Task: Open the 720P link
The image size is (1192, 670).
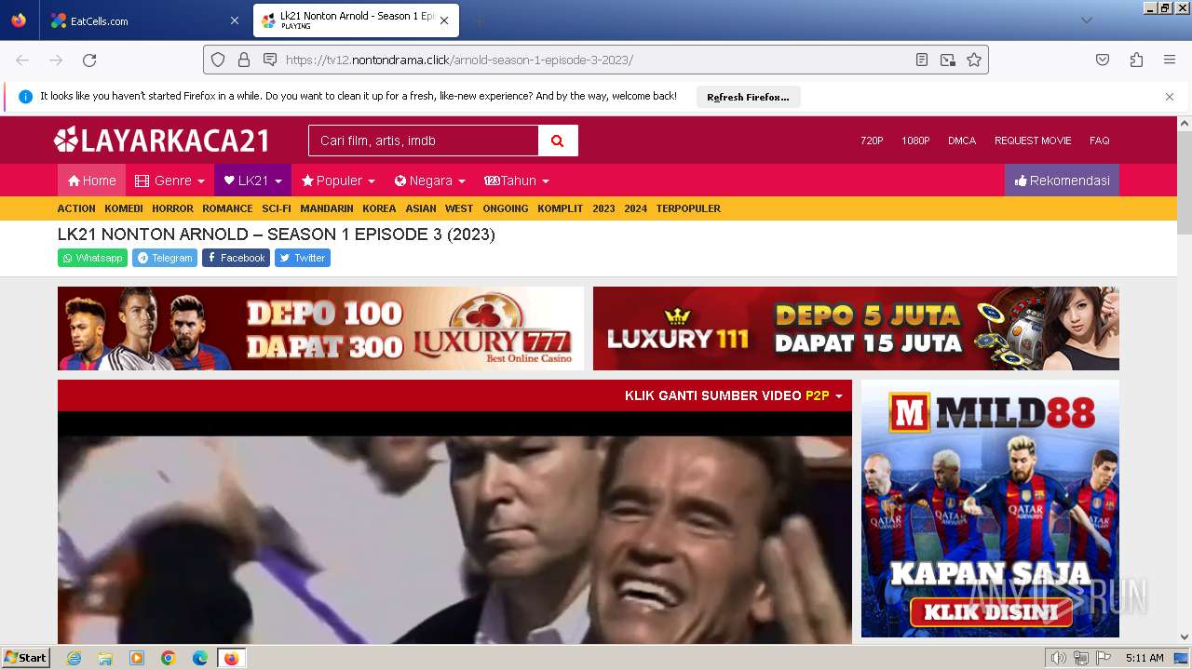Action: coord(872,141)
